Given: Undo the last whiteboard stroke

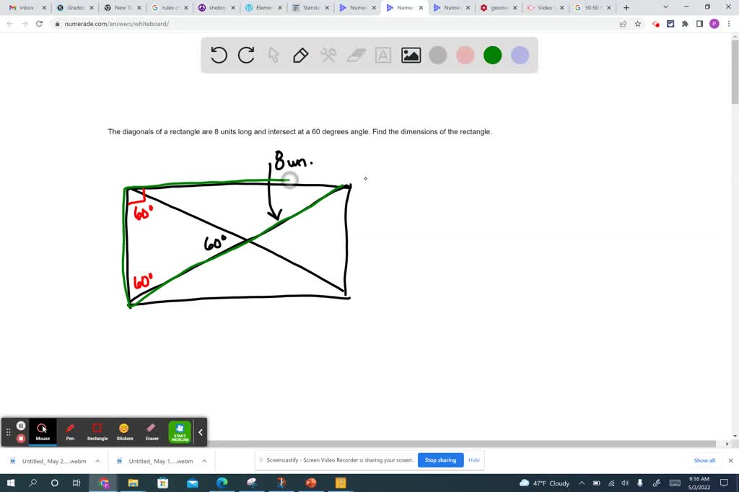Looking at the screenshot, I should click(x=219, y=55).
